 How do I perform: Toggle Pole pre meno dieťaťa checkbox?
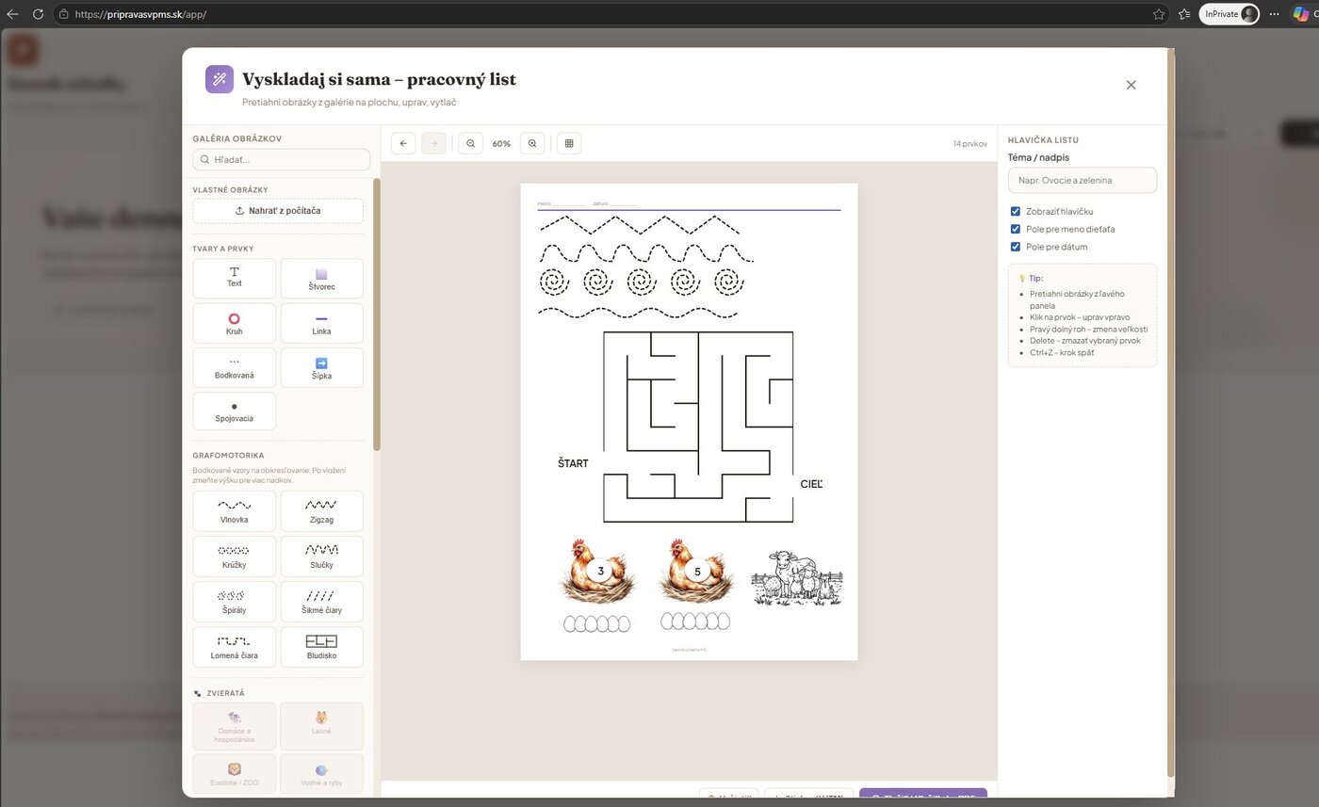tap(1015, 229)
